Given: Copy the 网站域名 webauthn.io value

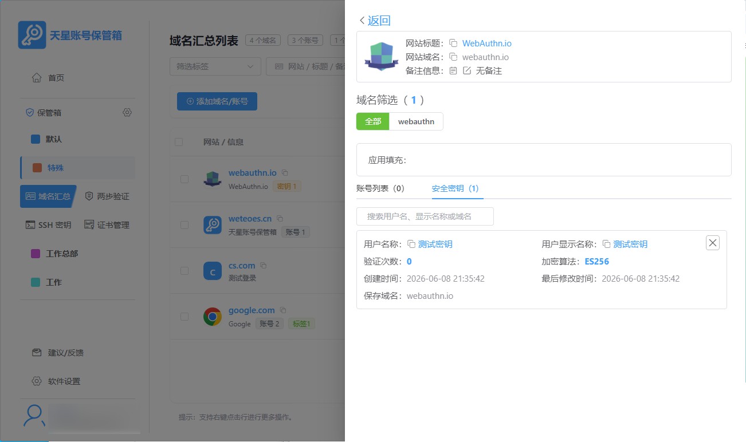Looking at the screenshot, I should click(x=453, y=57).
